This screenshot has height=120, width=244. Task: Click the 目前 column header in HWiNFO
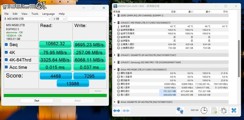pyautogui.click(x=173, y=12)
